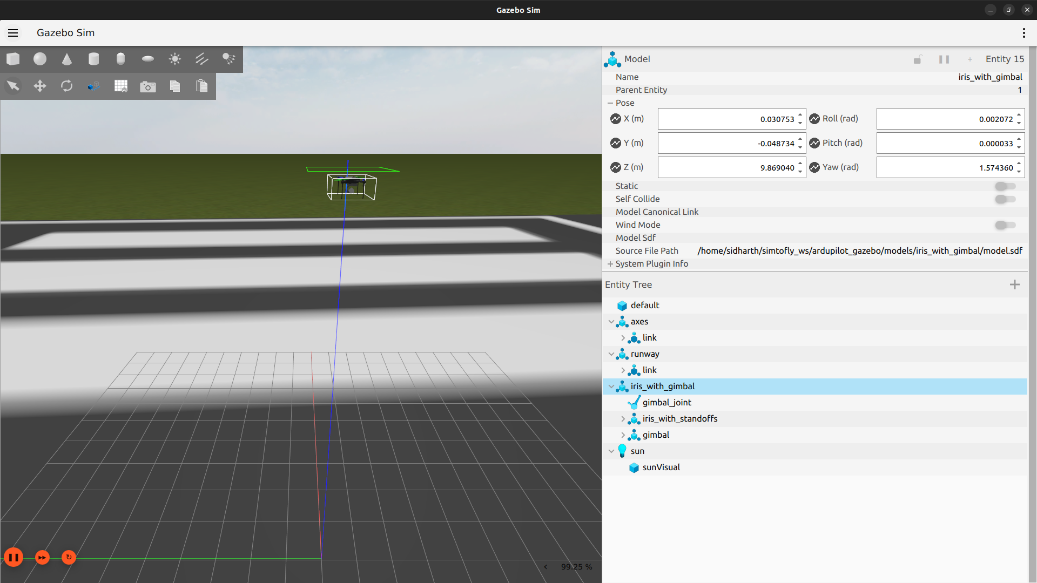Take a screenshot with the camera icon
The image size is (1037, 583).
[x=148, y=86]
